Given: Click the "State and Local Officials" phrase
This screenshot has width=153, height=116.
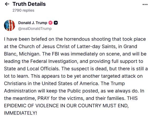Looking at the screenshot, I should click(x=31, y=69).
